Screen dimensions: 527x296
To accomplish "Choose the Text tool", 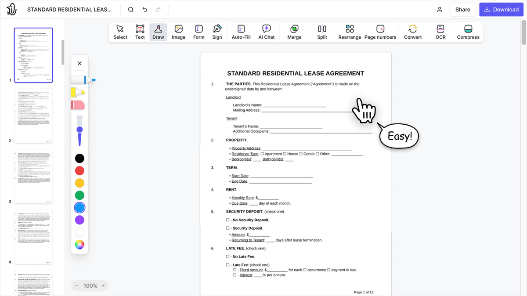I will [x=140, y=32].
